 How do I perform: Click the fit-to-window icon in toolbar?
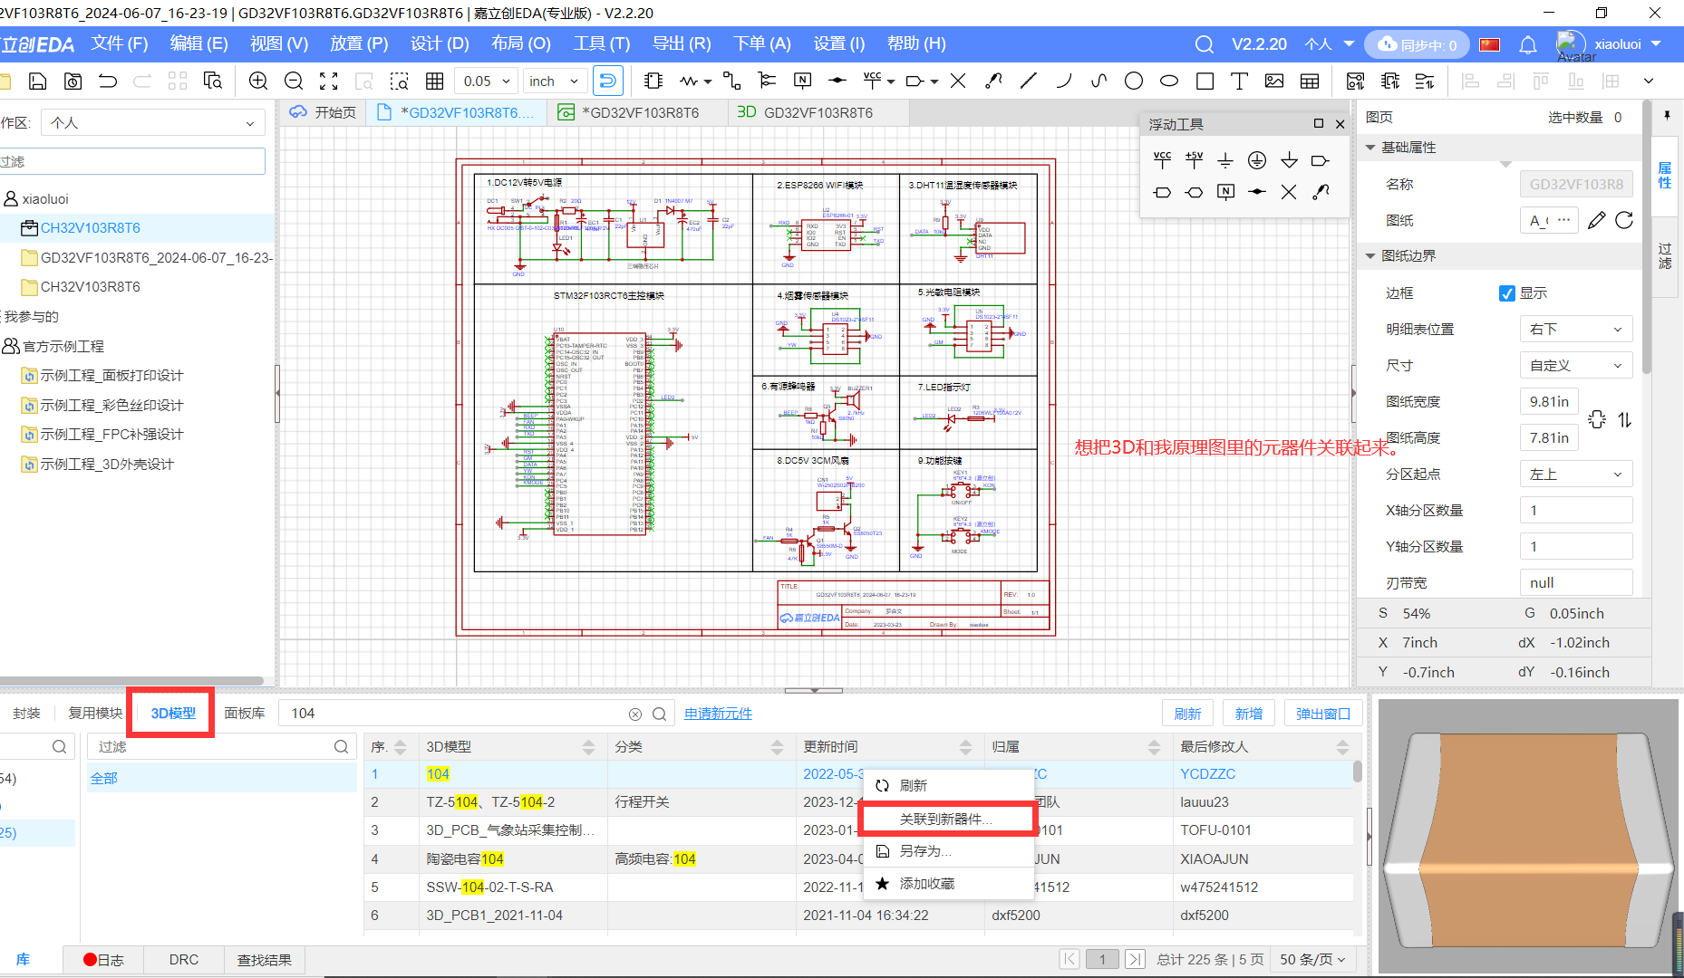[x=329, y=81]
